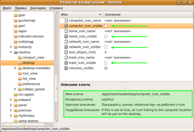Open the Файл menu
This screenshot has height=132, width=194.
[7, 8]
